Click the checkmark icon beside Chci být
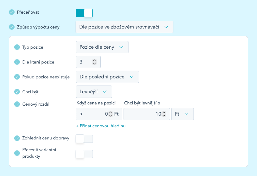Screen dimensions: 257x176 17,92
